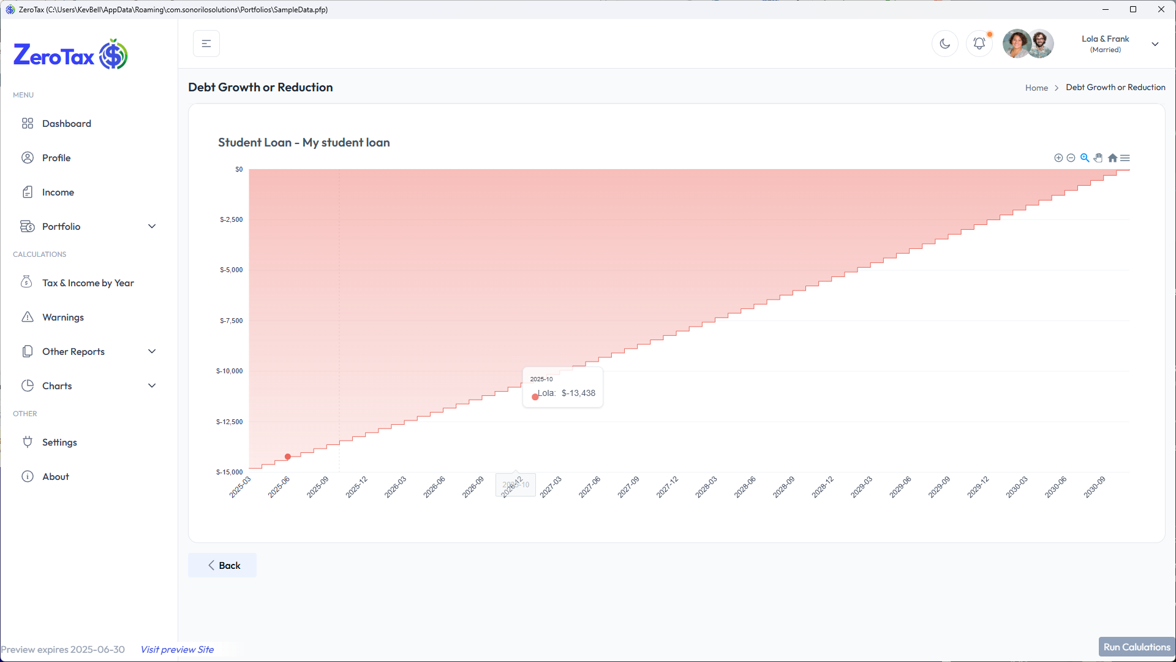This screenshot has height=662, width=1176.
Task: Open the Lola & Frank account dropdown
Action: point(1155,44)
